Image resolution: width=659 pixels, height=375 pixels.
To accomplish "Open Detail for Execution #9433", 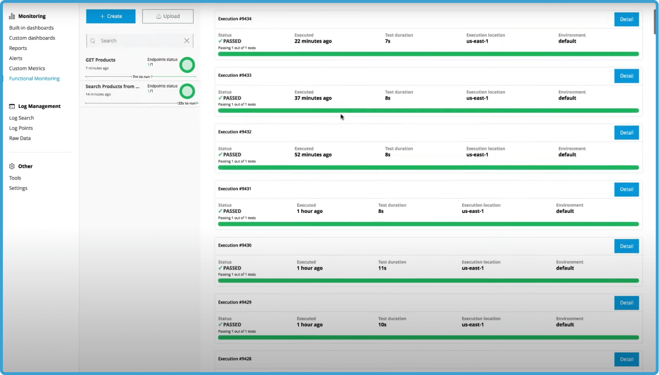I will click(x=626, y=76).
